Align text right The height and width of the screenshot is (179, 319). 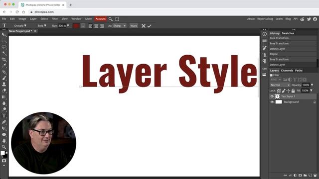tap(102, 26)
